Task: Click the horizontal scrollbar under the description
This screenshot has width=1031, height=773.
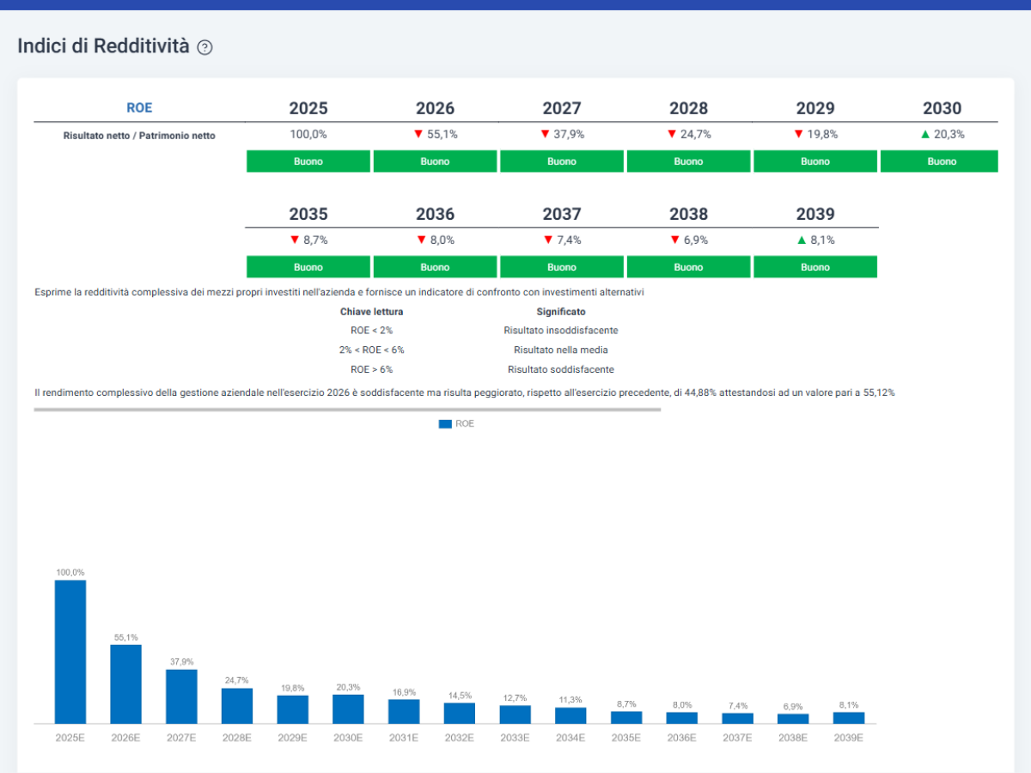Action: pos(347,410)
